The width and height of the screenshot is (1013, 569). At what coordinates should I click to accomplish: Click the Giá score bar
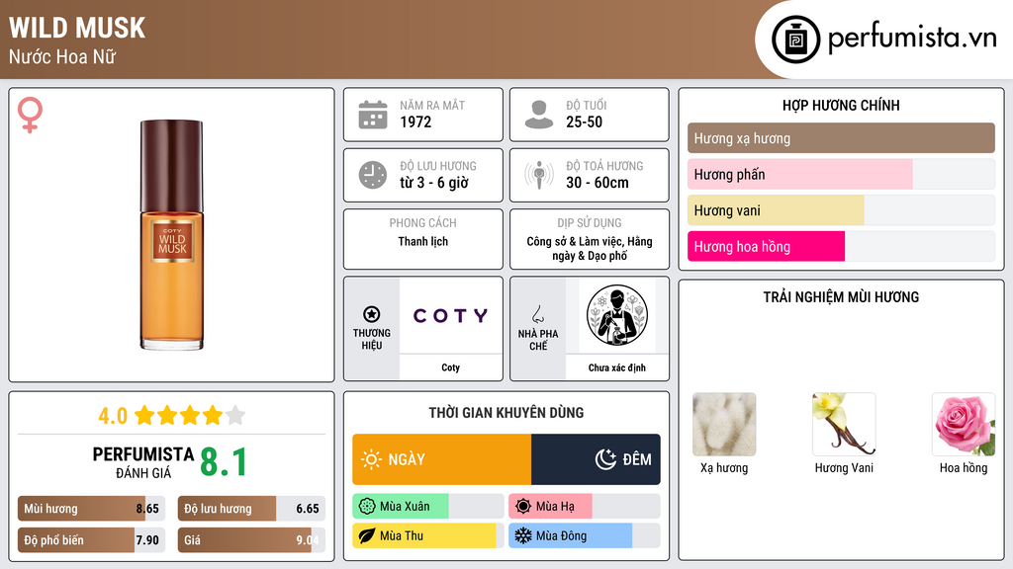(x=251, y=540)
